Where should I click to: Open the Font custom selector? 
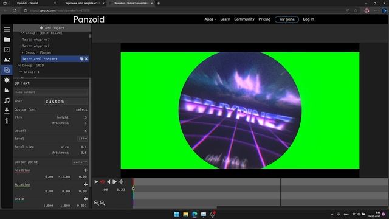(66, 102)
